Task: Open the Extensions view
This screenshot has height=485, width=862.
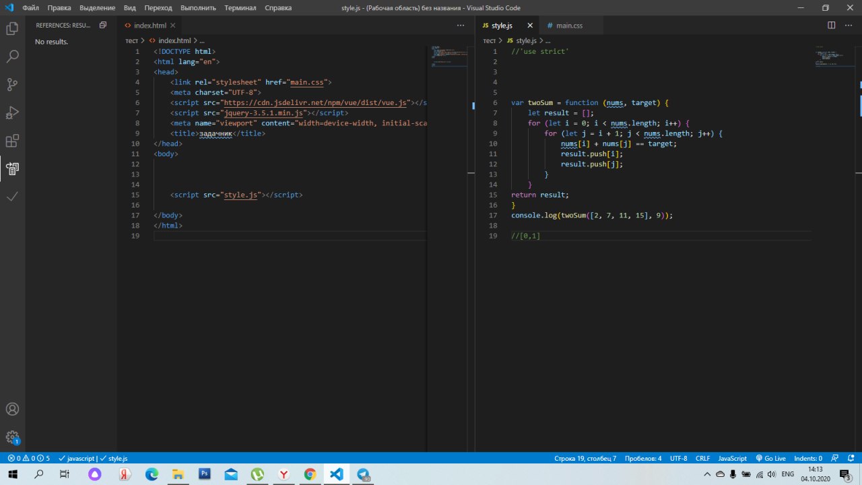Action: [12, 141]
